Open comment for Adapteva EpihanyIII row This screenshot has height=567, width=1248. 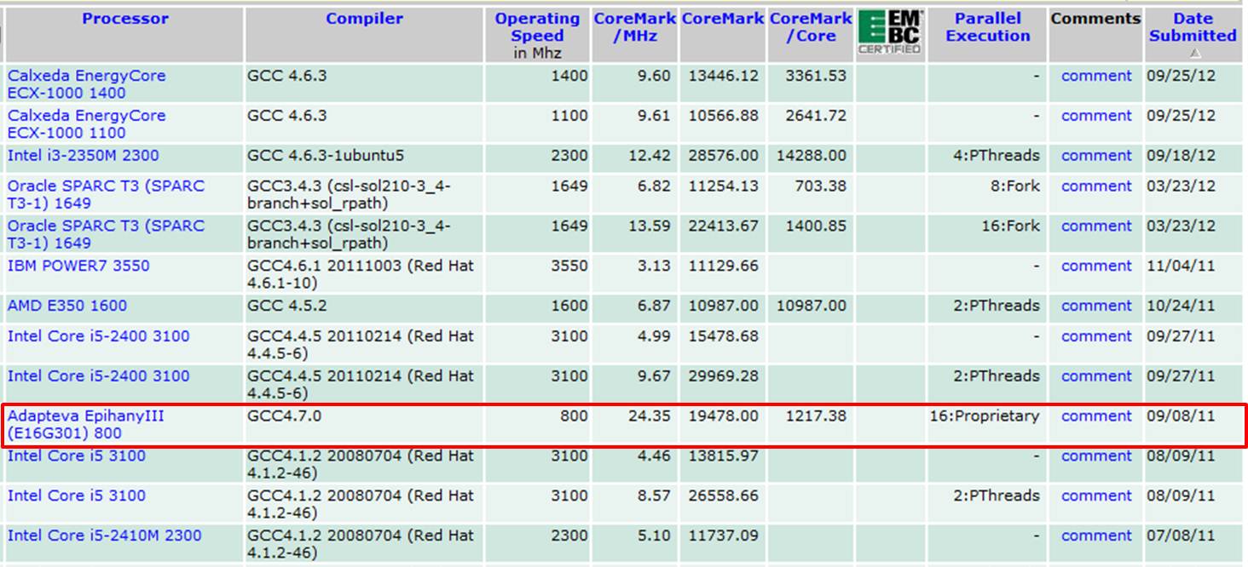coord(1095,416)
